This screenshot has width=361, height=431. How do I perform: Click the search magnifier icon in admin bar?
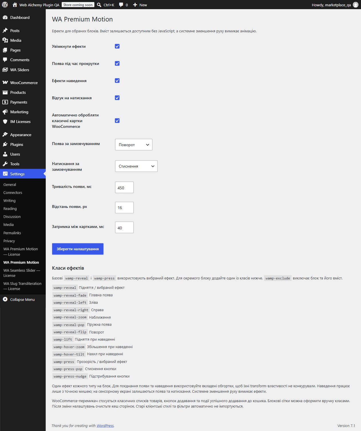(99, 5)
